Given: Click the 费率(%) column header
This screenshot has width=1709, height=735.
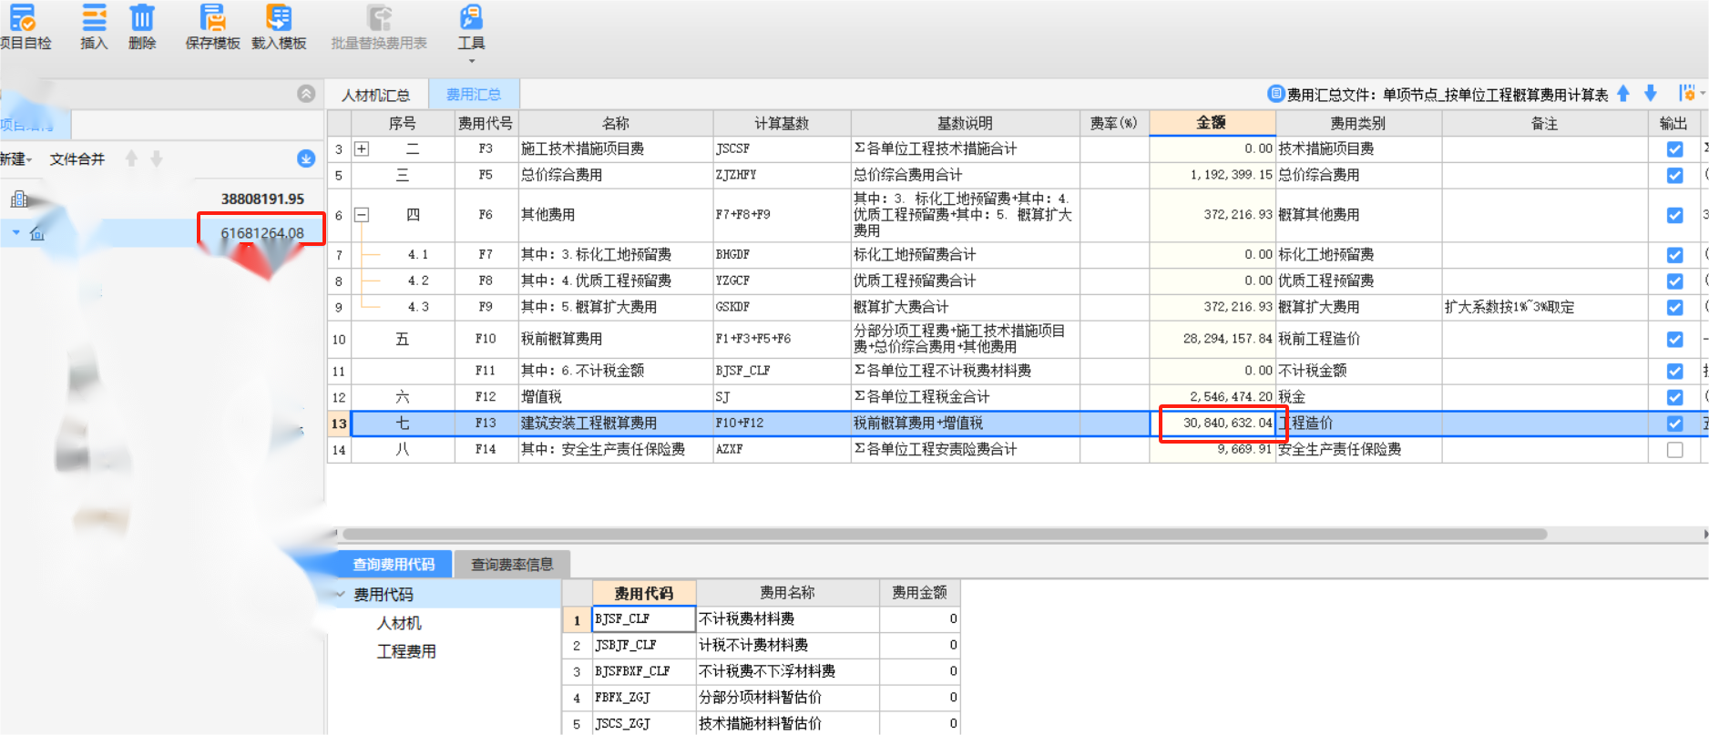Looking at the screenshot, I should pyautogui.click(x=1114, y=123).
